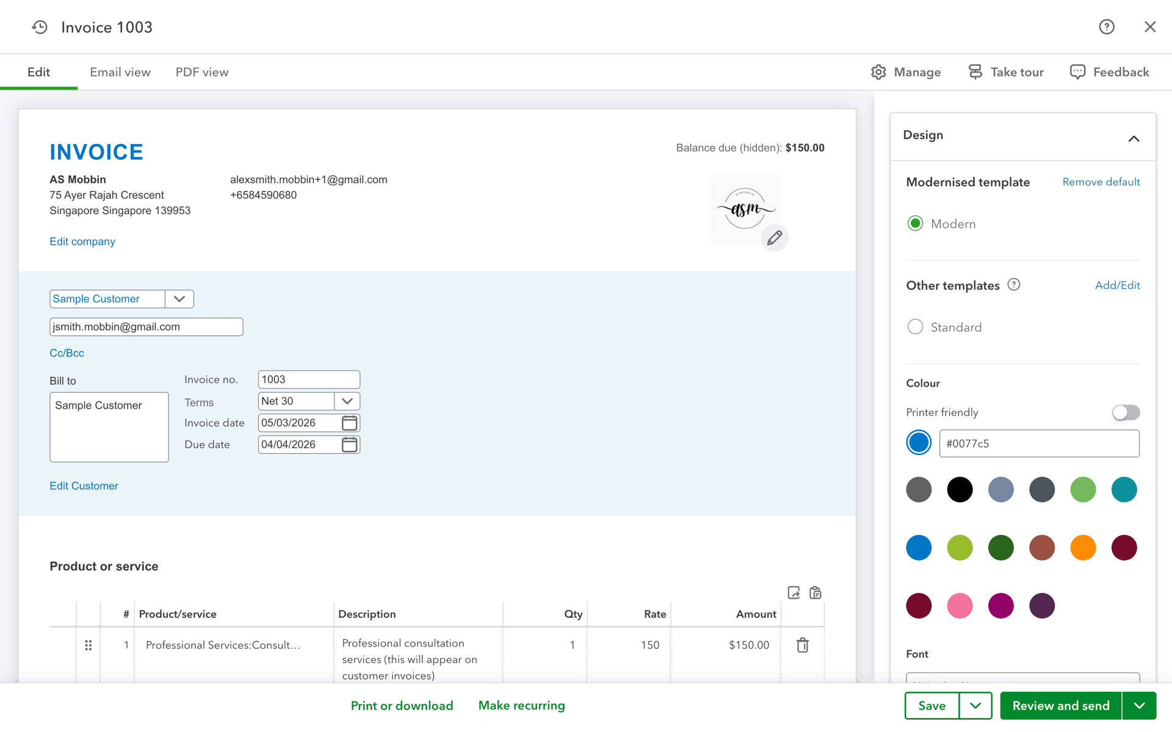Delete the Professional Services line item
The image size is (1172, 732).
point(803,645)
